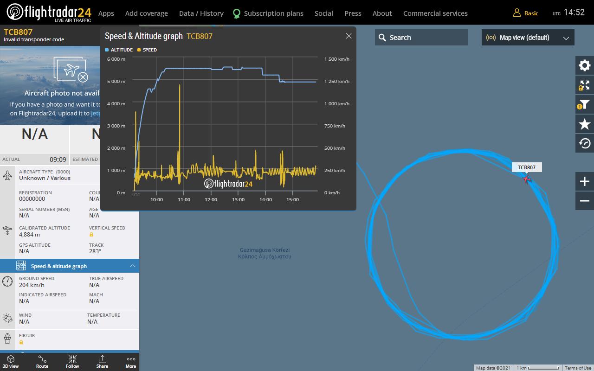Image resolution: width=594 pixels, height=371 pixels.
Task: Open 3D view of the flight
Action: (10, 362)
